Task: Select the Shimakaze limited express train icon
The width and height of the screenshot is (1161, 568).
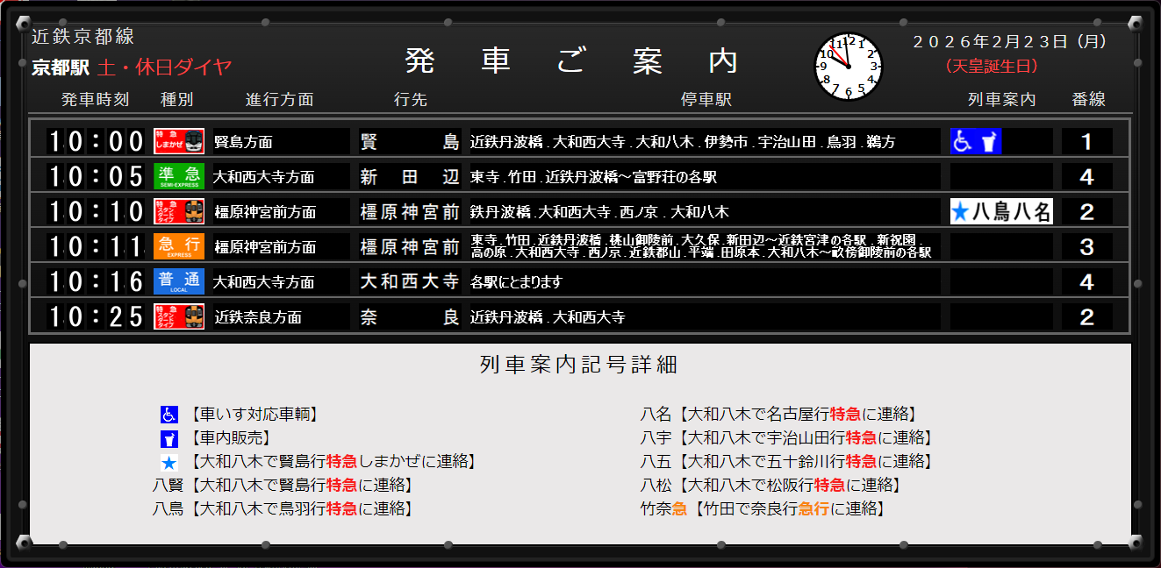Action: coord(178,141)
